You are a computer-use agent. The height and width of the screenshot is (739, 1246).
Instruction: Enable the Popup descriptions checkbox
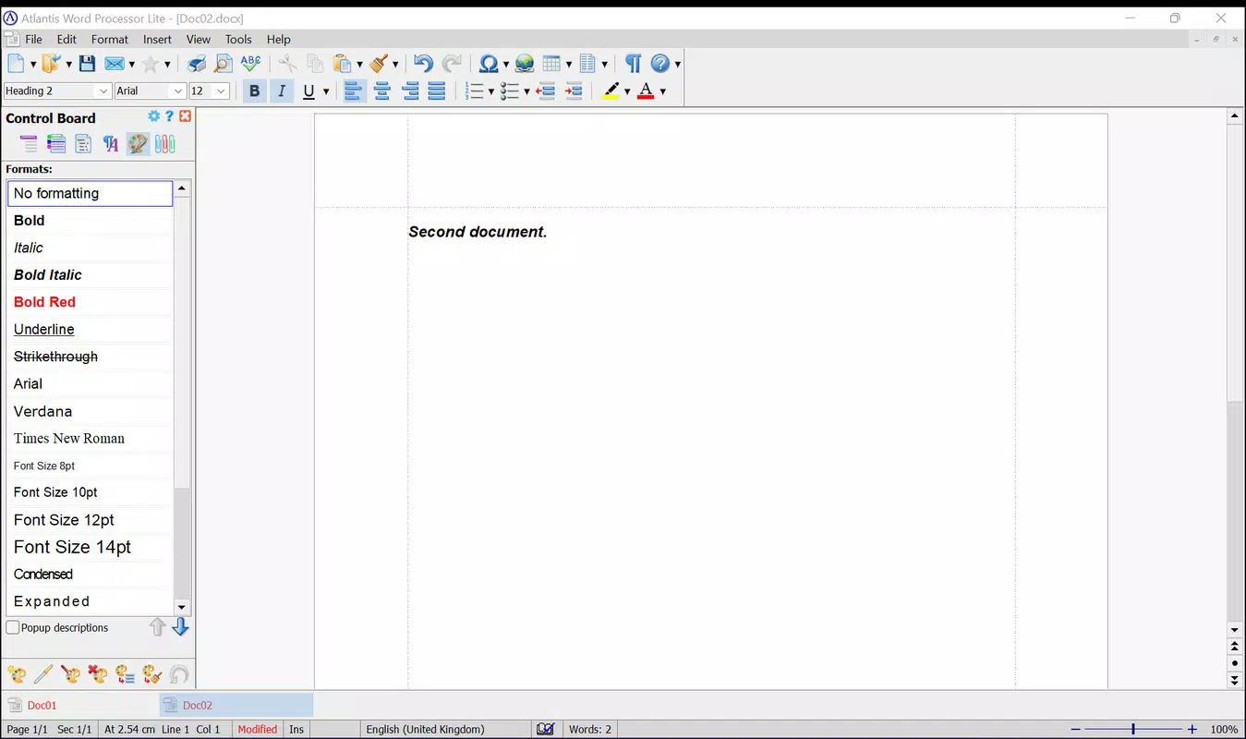(x=13, y=627)
